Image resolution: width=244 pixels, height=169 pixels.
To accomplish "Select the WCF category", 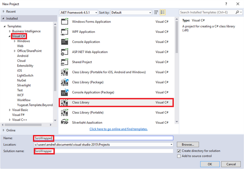I will coord(20,95).
